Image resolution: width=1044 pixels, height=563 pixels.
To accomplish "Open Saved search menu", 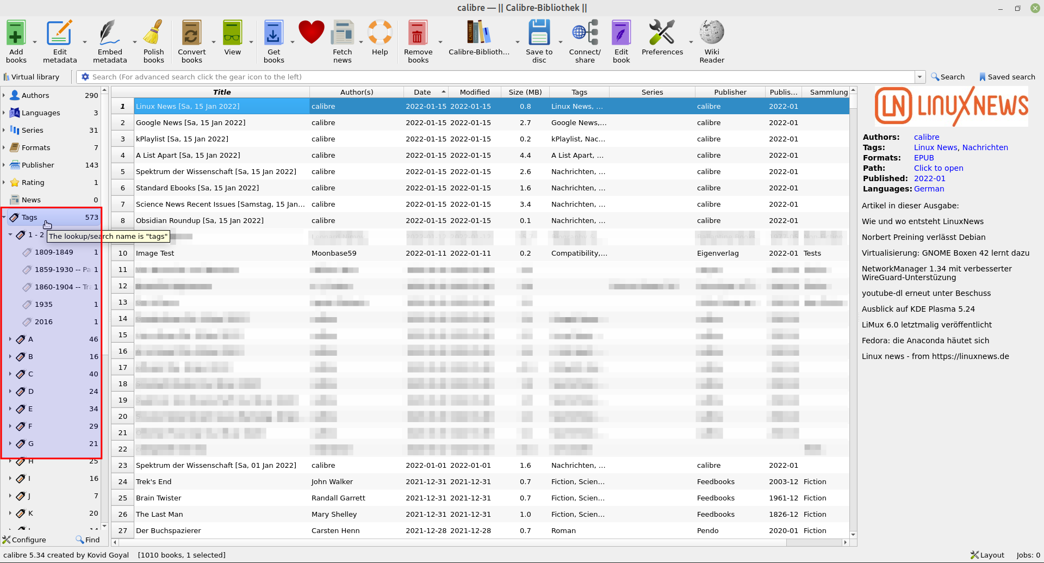I will (x=1007, y=77).
